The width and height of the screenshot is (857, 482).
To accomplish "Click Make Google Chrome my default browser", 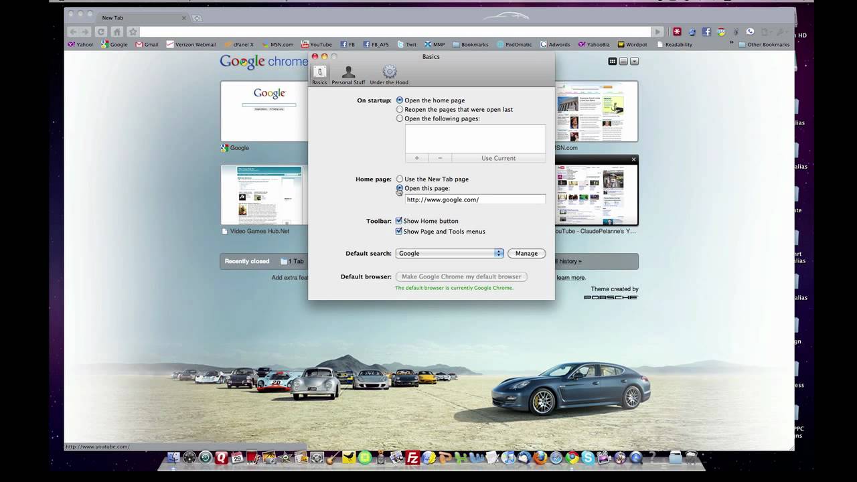I will click(461, 276).
